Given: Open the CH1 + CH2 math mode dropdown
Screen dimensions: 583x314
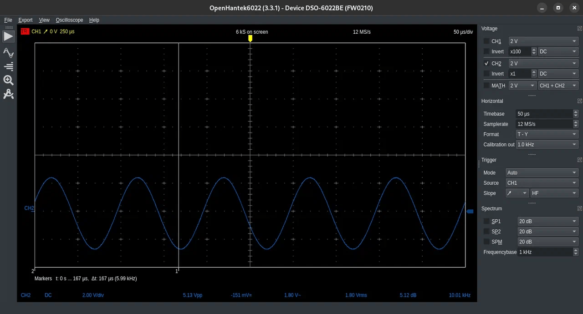Looking at the screenshot, I should 558,86.
